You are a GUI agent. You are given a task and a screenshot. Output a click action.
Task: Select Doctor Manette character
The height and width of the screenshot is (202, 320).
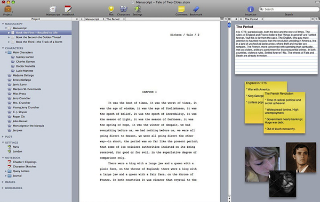[26, 66]
